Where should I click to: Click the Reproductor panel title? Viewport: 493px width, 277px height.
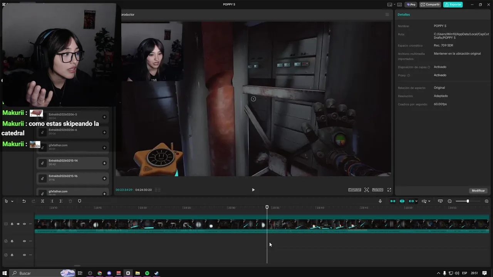127,14
